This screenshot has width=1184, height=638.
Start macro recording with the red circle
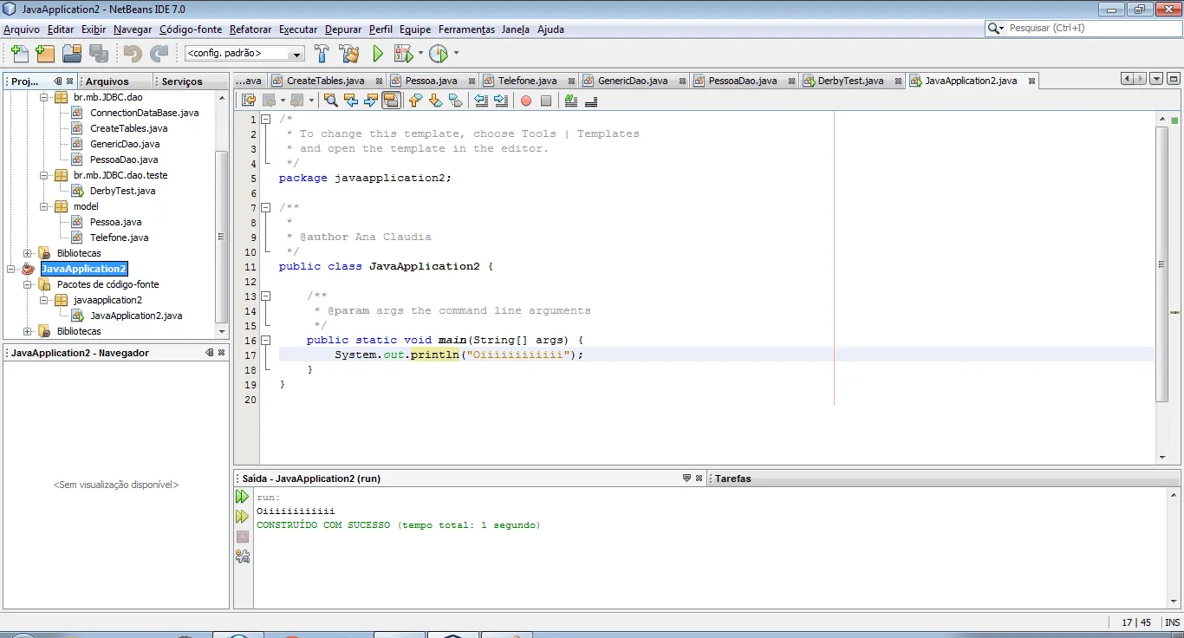point(525,101)
